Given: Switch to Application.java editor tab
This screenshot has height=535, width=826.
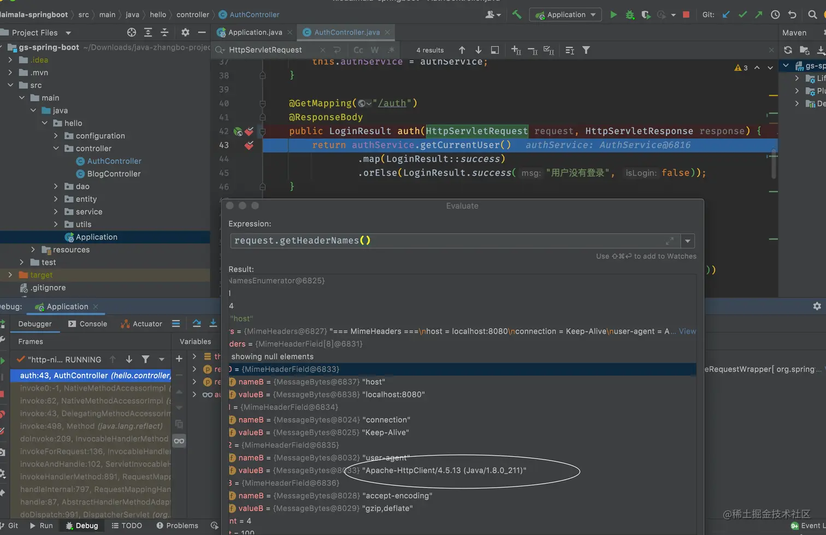Looking at the screenshot, I should point(255,32).
